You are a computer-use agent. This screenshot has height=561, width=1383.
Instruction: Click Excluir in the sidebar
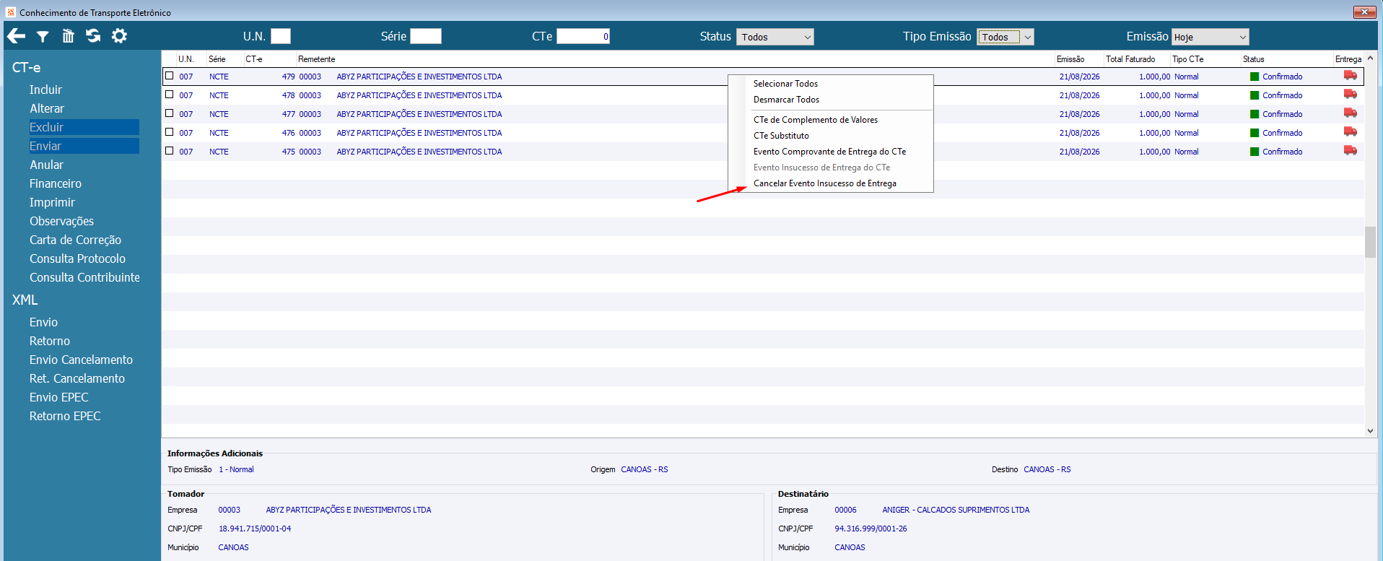(84, 127)
